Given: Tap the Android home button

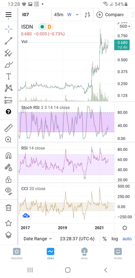Looking at the screenshot, I should click(68, 270).
